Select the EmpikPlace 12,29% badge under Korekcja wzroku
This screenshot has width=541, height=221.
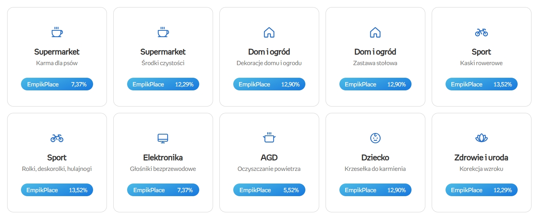(482, 190)
